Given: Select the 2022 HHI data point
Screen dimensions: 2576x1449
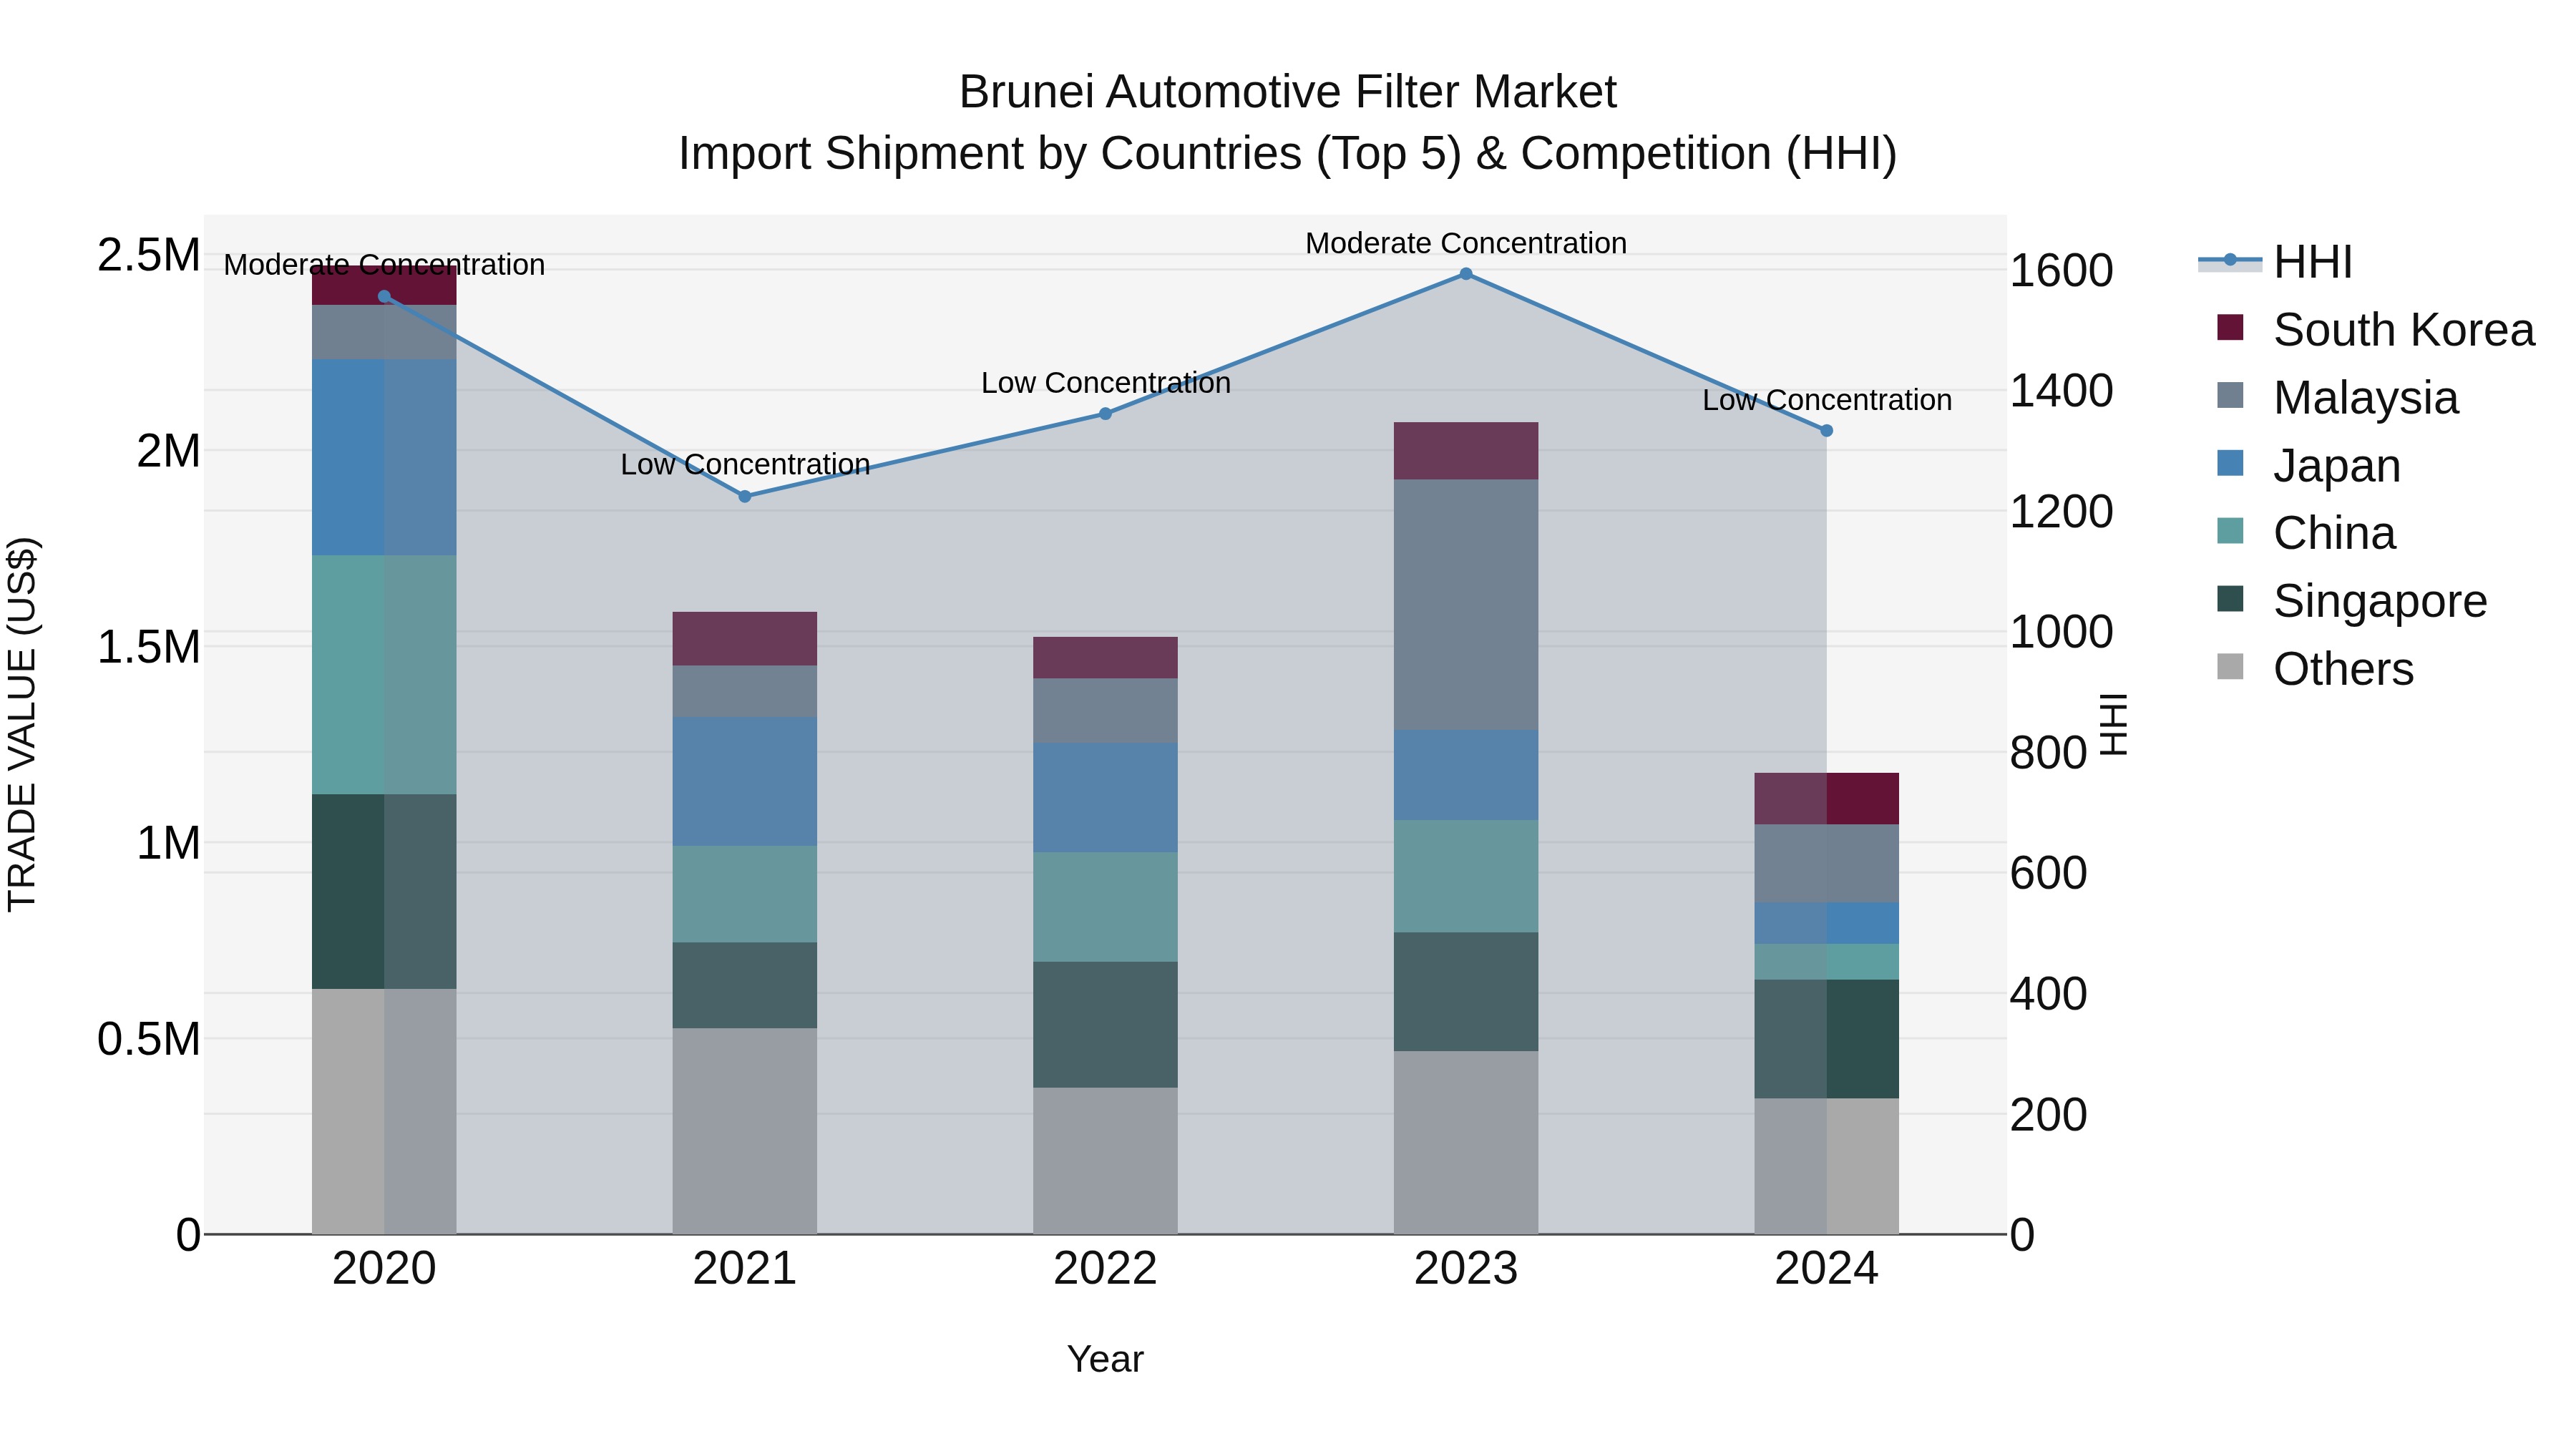Looking at the screenshot, I should click(1105, 414).
